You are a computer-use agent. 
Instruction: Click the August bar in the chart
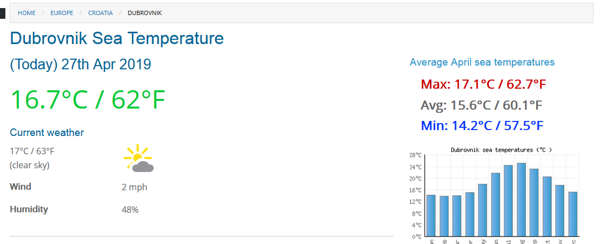521,199
